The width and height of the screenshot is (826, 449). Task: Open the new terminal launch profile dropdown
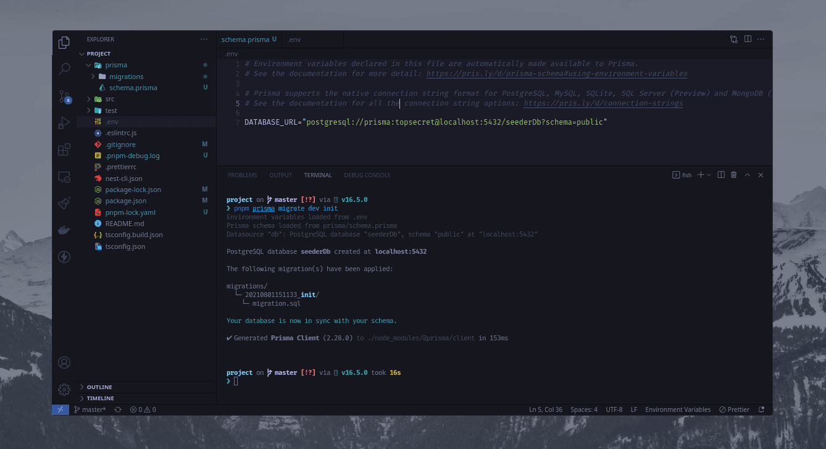pos(709,175)
